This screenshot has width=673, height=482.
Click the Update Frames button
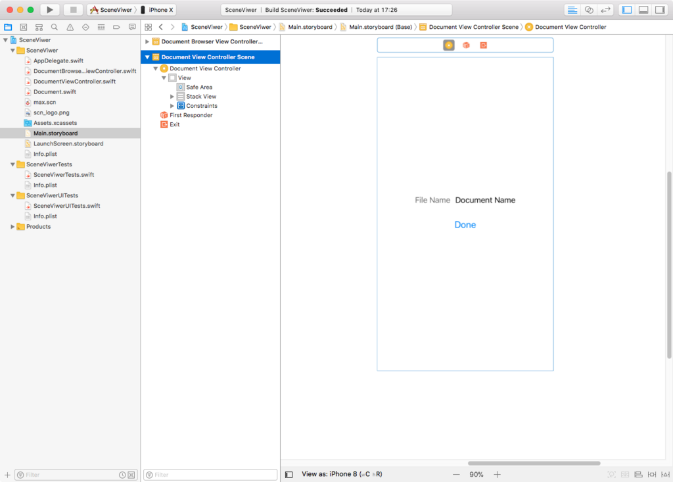[x=612, y=474]
